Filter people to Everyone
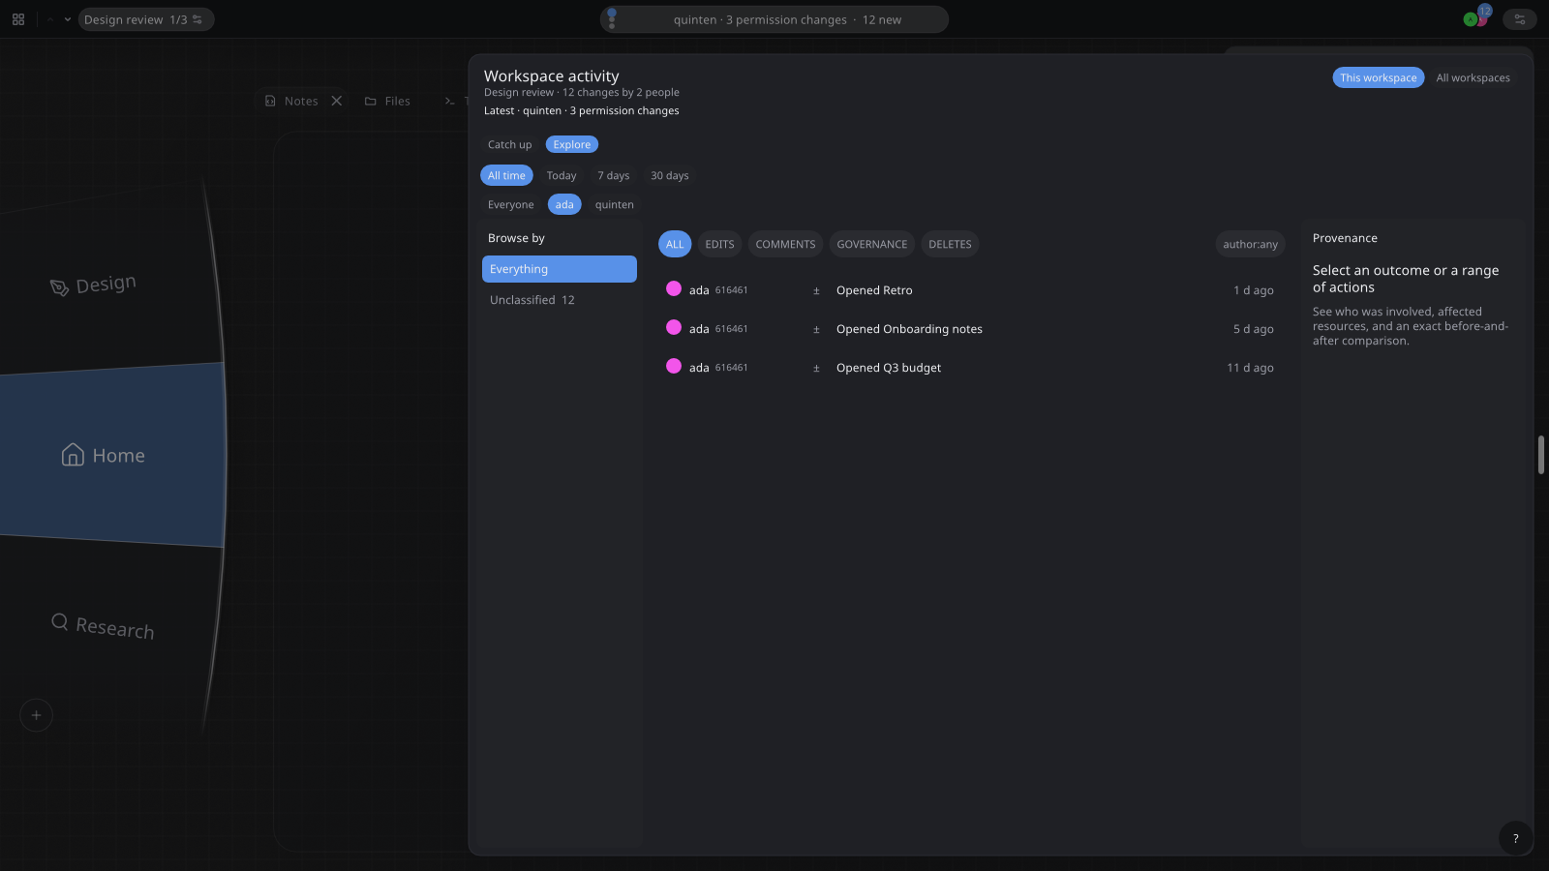This screenshot has width=1549, height=871. tap(510, 204)
